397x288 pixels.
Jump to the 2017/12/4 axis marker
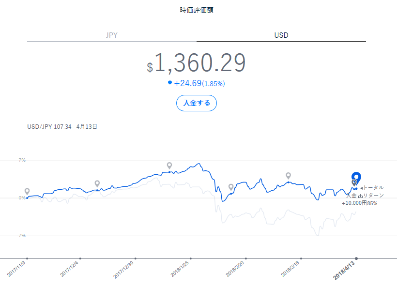pos(80,258)
